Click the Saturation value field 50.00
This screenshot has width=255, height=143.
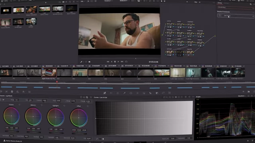[x=73, y=138]
